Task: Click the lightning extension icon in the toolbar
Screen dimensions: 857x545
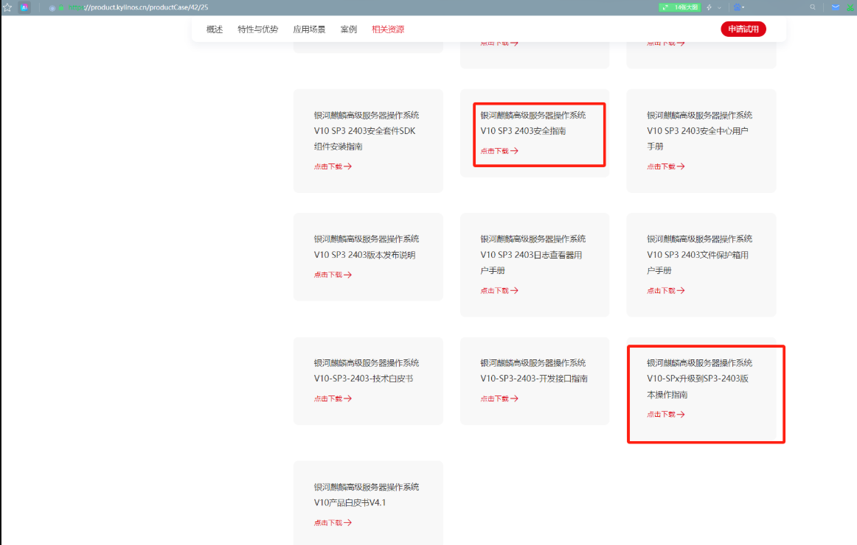Action: click(709, 7)
